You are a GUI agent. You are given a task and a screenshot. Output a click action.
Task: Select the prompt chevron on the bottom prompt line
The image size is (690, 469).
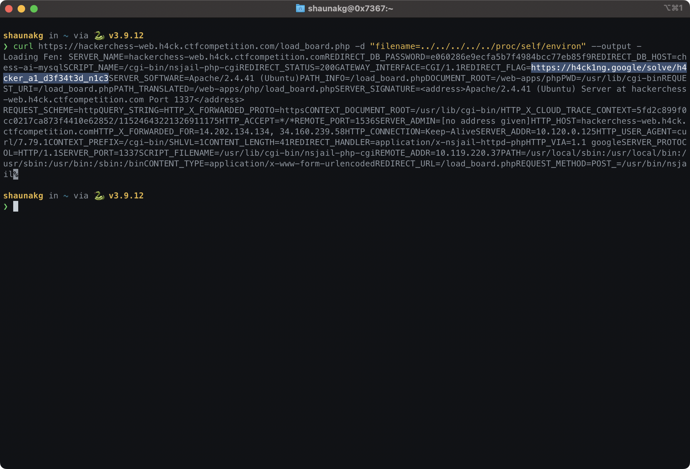(6, 206)
